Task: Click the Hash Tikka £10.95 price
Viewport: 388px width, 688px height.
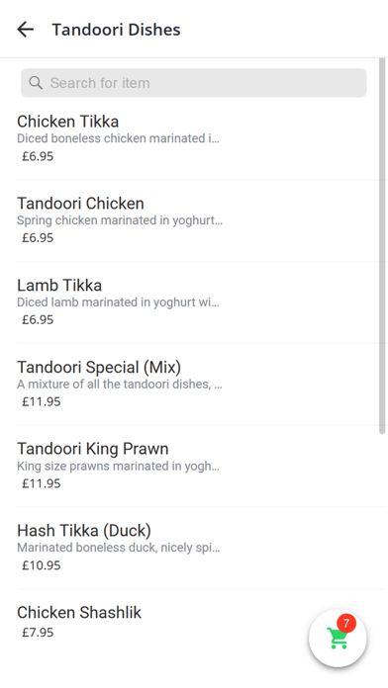Action: 42,565
